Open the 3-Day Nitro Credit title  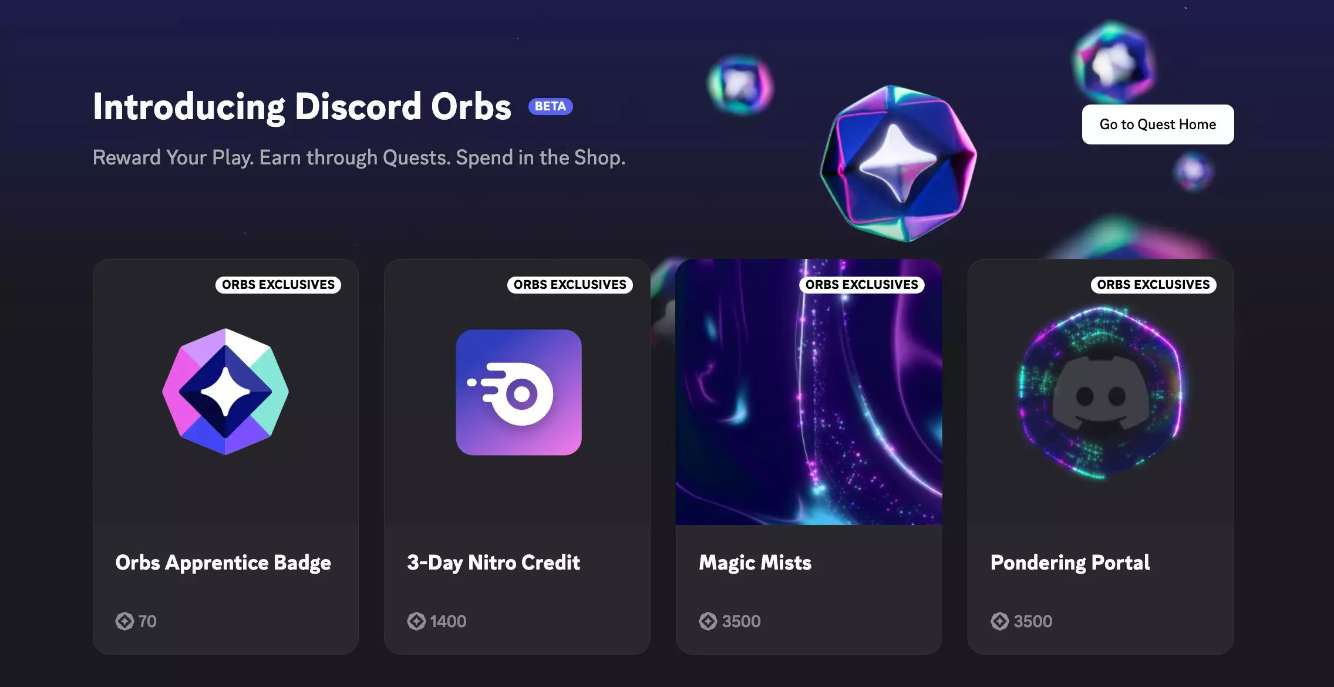point(494,563)
